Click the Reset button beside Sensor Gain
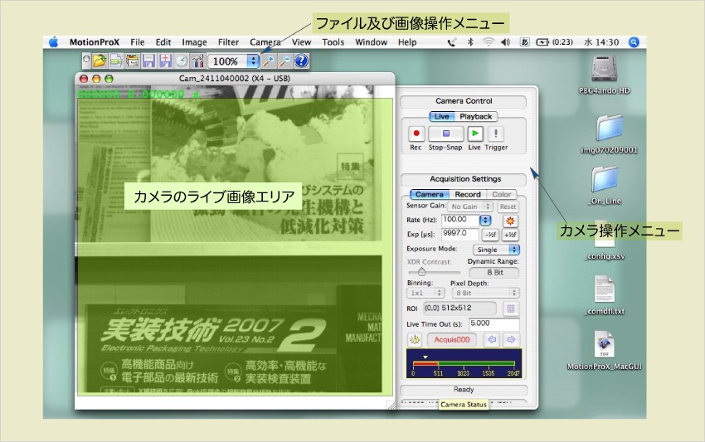The width and height of the screenshot is (705, 442). 508,206
